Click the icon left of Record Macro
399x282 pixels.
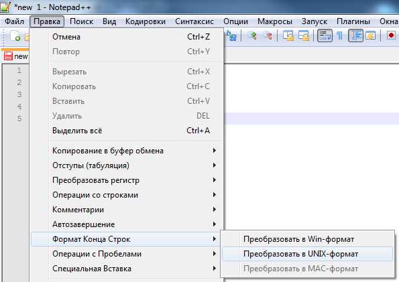click(x=370, y=36)
